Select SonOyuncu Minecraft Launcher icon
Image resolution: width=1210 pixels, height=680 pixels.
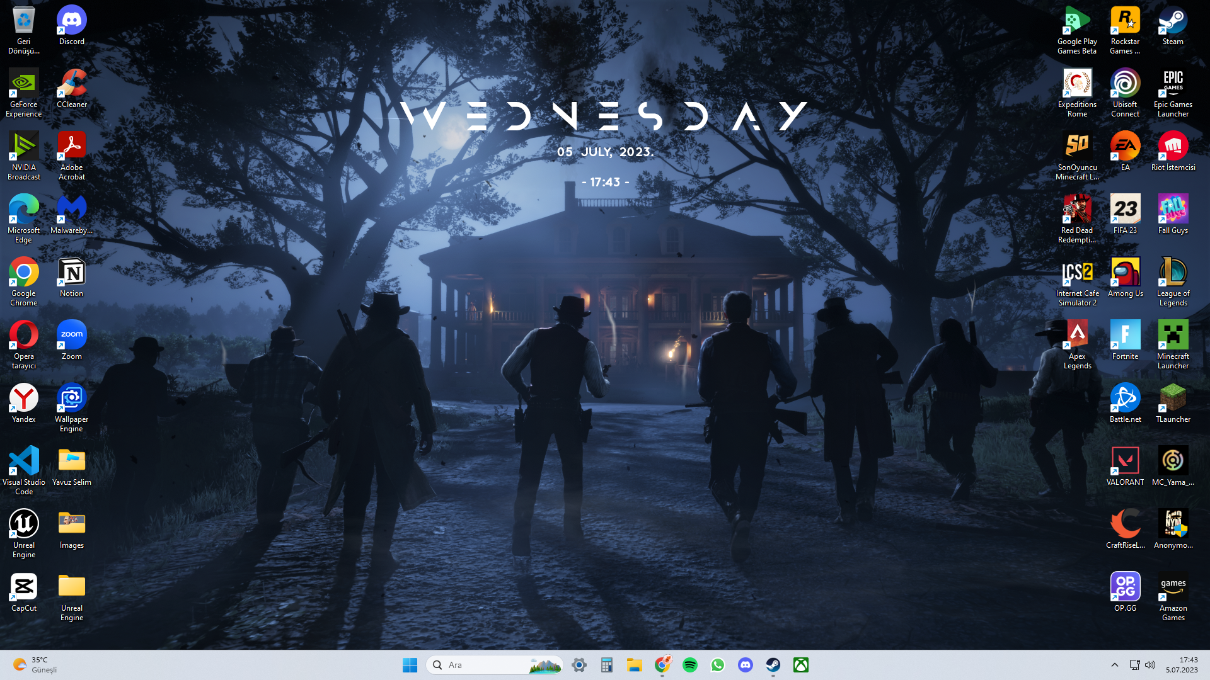(1077, 156)
